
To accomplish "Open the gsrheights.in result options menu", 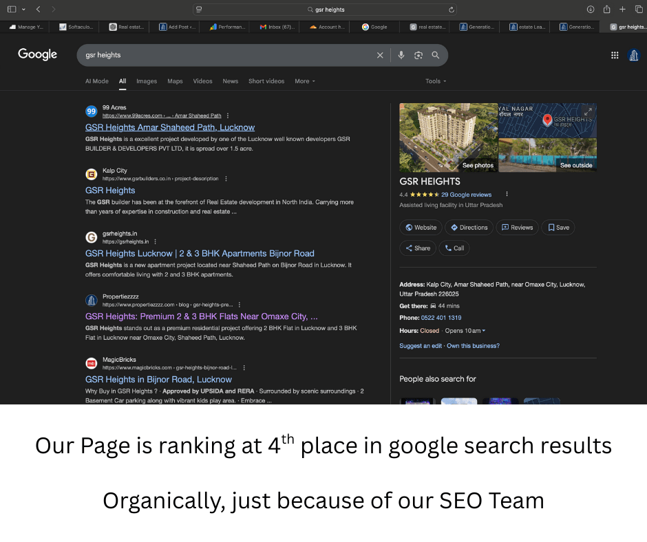I will click(x=155, y=241).
